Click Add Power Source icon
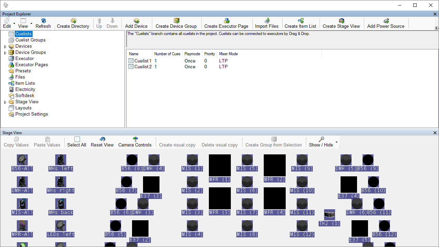The width and height of the screenshot is (439, 247). [x=386, y=21]
